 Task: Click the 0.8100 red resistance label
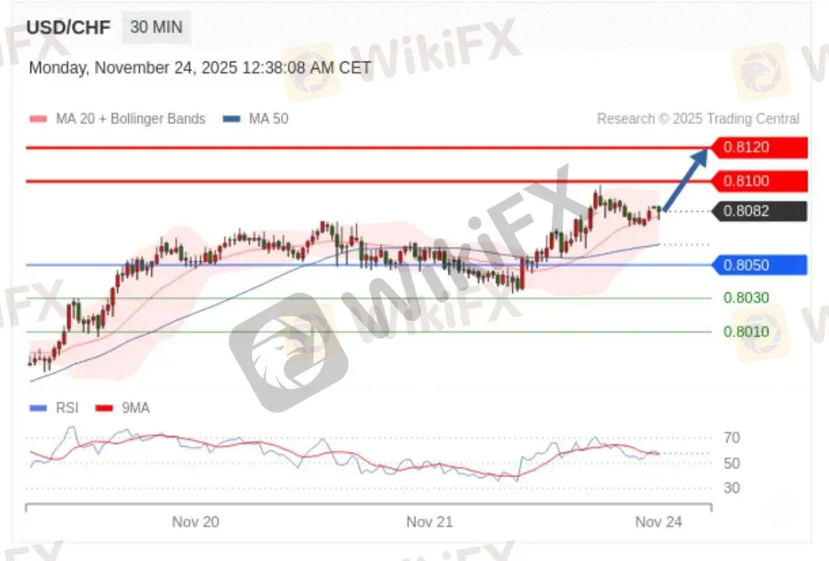(x=759, y=181)
